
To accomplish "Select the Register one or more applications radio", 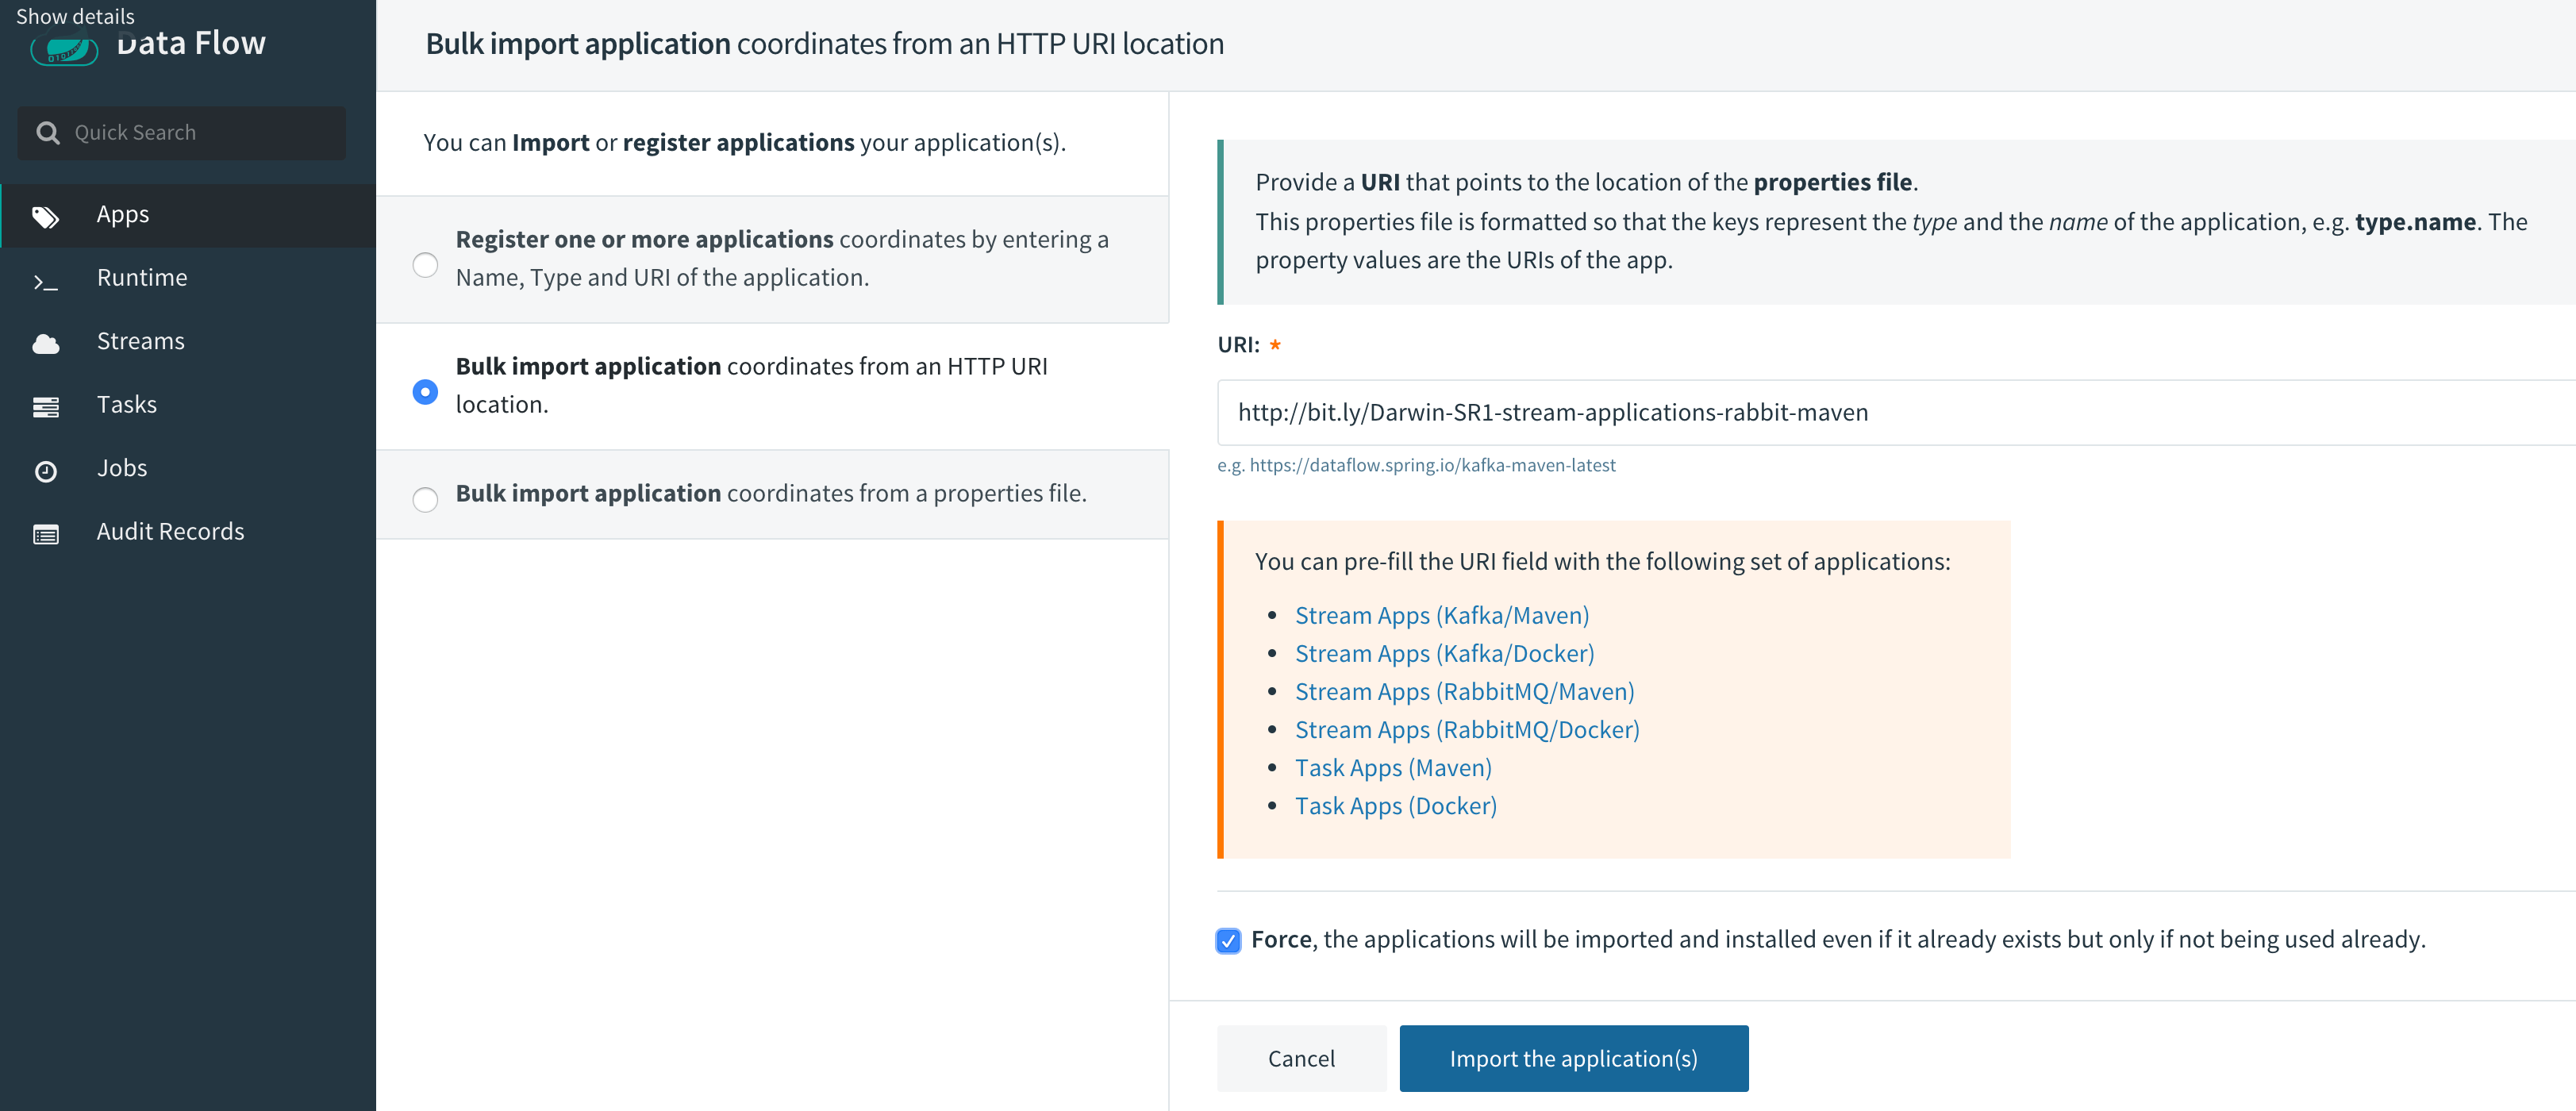I will 425,264.
